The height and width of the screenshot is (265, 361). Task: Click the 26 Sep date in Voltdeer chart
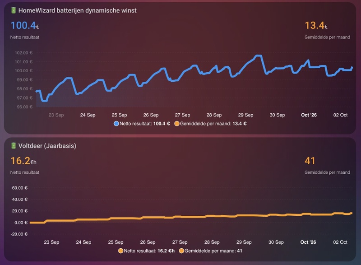coord(148,242)
